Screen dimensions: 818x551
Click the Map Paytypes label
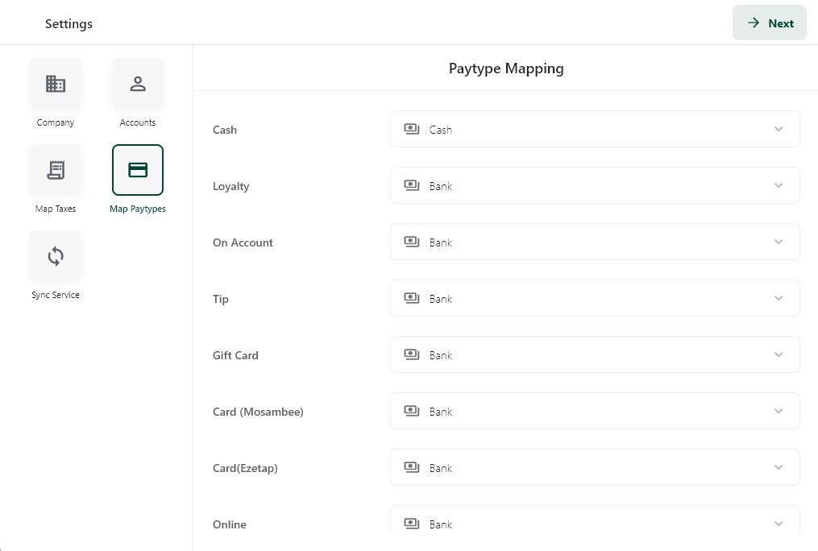tap(138, 209)
